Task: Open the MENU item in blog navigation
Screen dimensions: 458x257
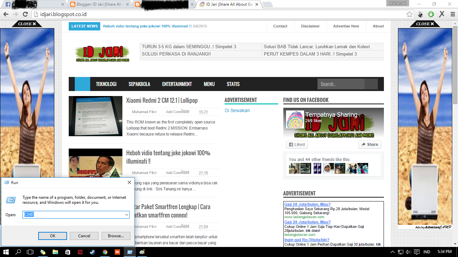Action: pyautogui.click(x=209, y=84)
